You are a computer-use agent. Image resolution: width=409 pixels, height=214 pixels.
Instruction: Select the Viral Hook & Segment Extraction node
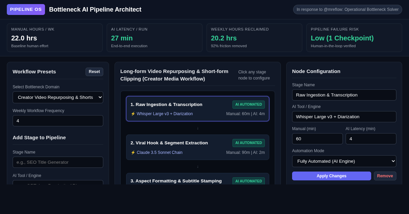click(x=198, y=147)
